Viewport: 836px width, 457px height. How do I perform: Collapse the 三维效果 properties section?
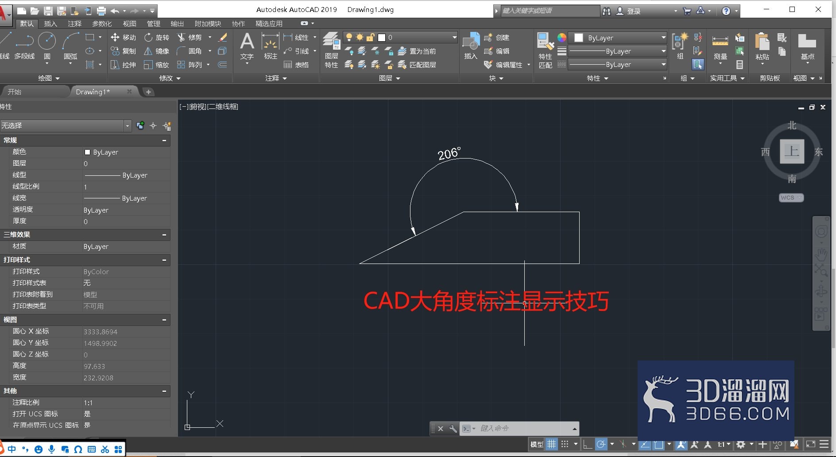[x=164, y=235]
